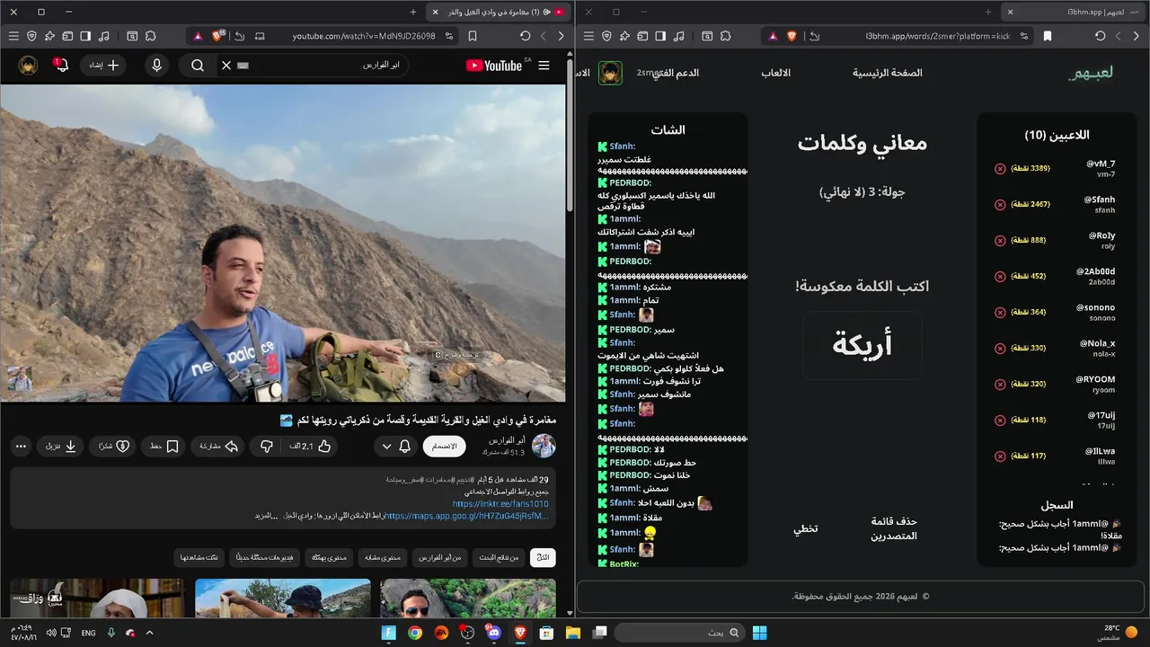
Task: Dislike the YouTube video
Action: (266, 446)
